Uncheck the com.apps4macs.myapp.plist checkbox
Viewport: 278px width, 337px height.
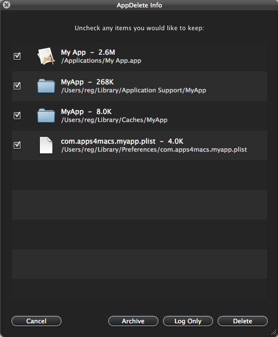click(x=17, y=145)
